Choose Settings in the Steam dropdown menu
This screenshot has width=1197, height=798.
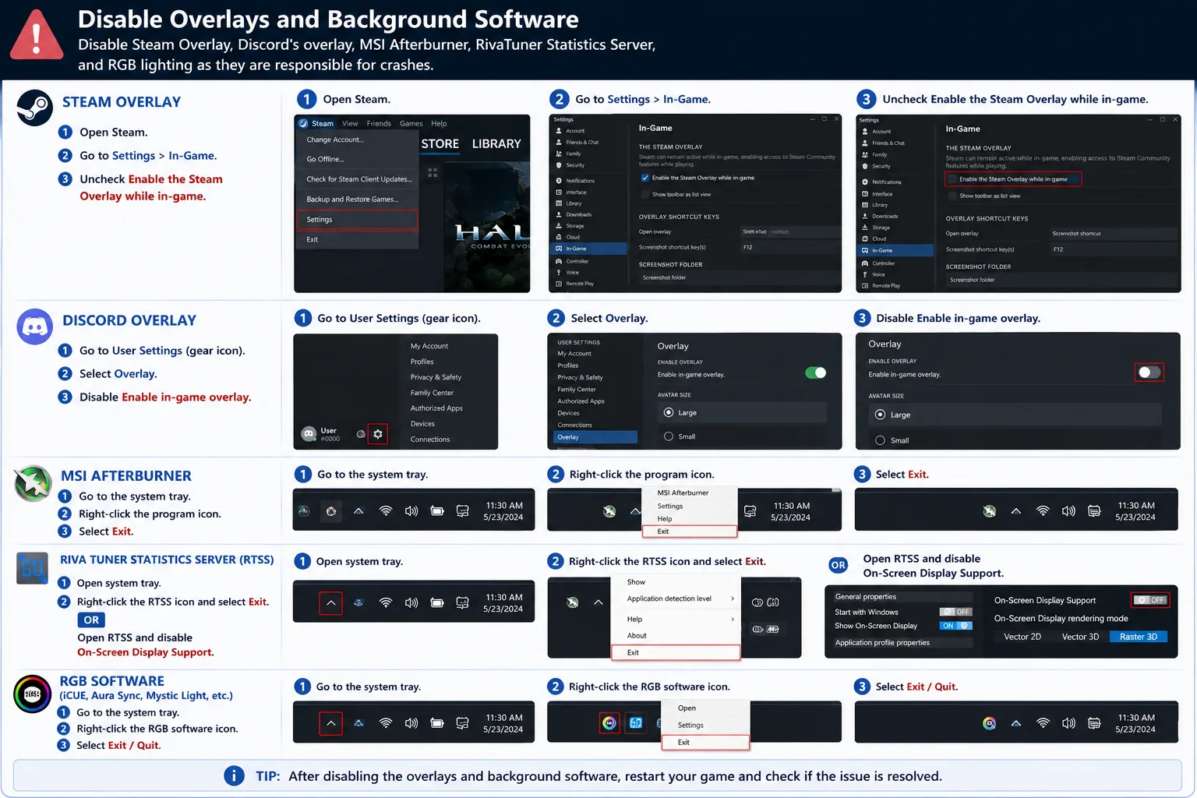click(x=357, y=220)
